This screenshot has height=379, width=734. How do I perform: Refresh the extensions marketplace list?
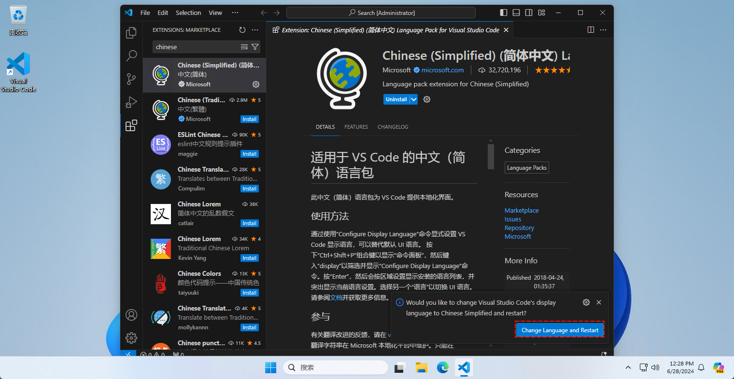click(x=242, y=29)
